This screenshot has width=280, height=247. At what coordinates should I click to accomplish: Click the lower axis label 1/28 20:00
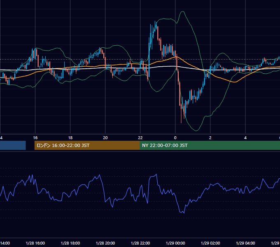point(105,243)
